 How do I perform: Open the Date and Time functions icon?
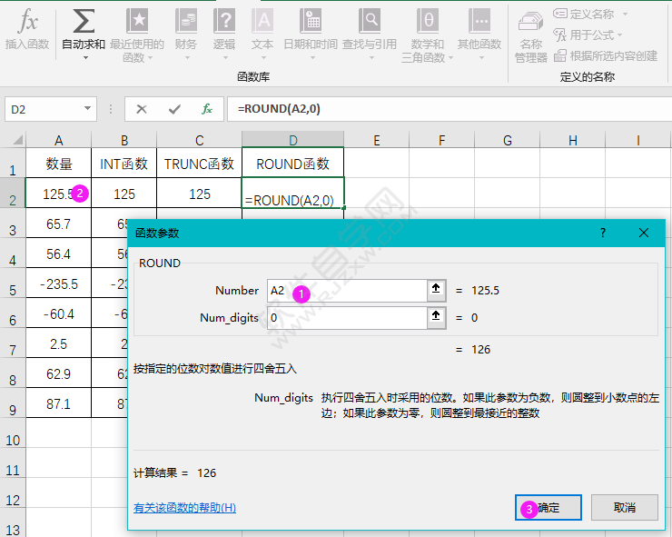coord(310,21)
